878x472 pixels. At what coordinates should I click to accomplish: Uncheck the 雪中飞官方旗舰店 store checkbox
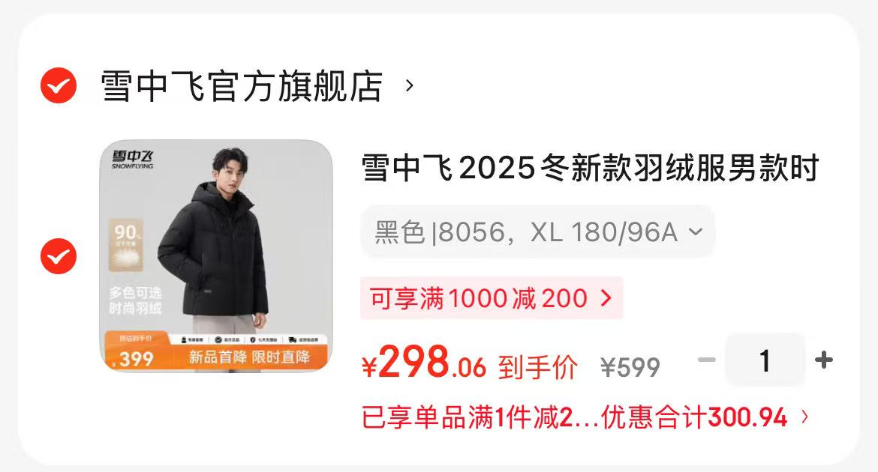point(59,85)
